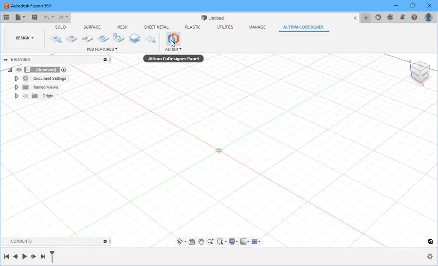Collapse the Browser panel with minus button
The image size is (438, 266).
click(105, 59)
